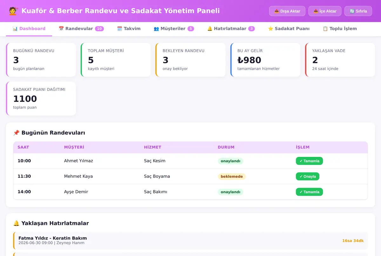Click the İçe Aktar import button
The height and width of the screenshot is (256, 381).
coord(325,11)
